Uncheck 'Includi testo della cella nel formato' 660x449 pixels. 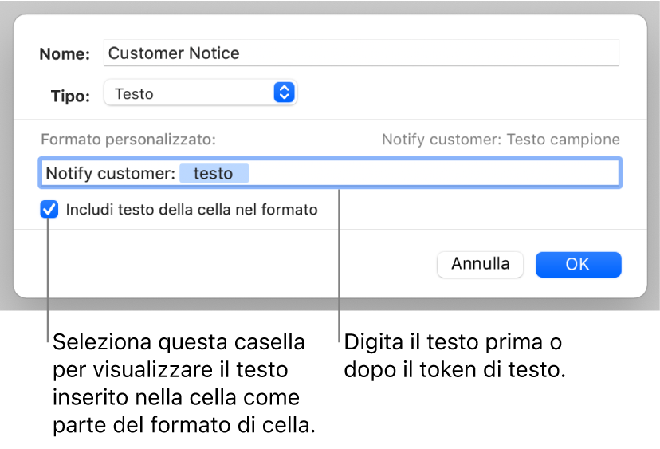click(x=49, y=210)
